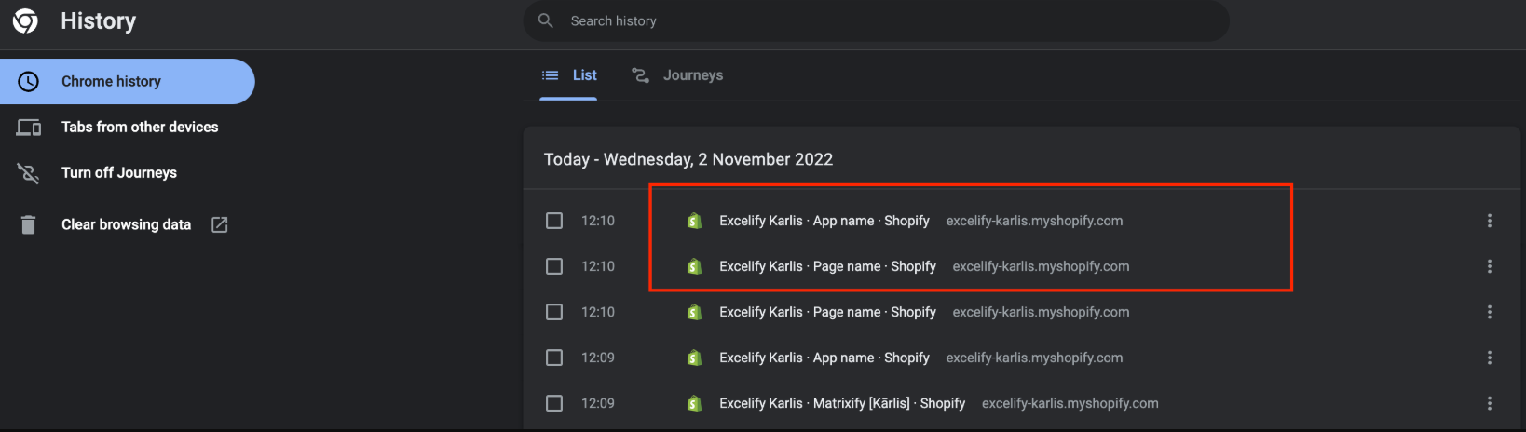Open more actions for 12:09 App name entry
Image resolution: width=1526 pixels, height=432 pixels.
point(1489,358)
